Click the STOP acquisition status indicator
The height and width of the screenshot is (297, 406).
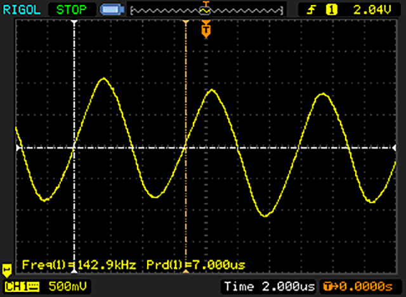click(x=72, y=10)
